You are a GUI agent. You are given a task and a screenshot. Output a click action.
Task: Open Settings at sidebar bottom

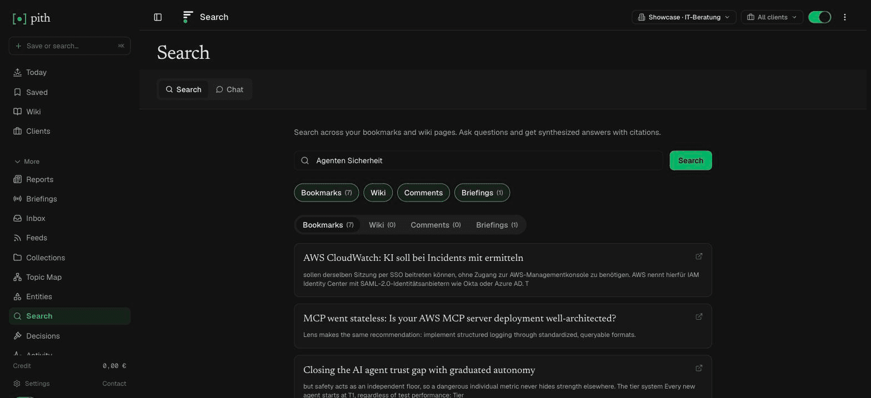32,384
